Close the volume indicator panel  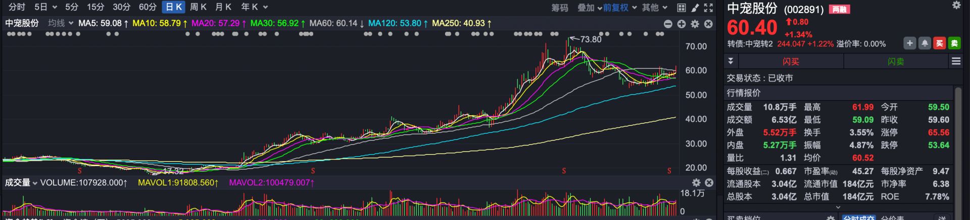(709, 182)
